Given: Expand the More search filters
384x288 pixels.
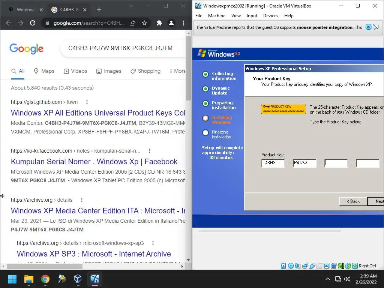Looking at the screenshot, I should [x=178, y=71].
